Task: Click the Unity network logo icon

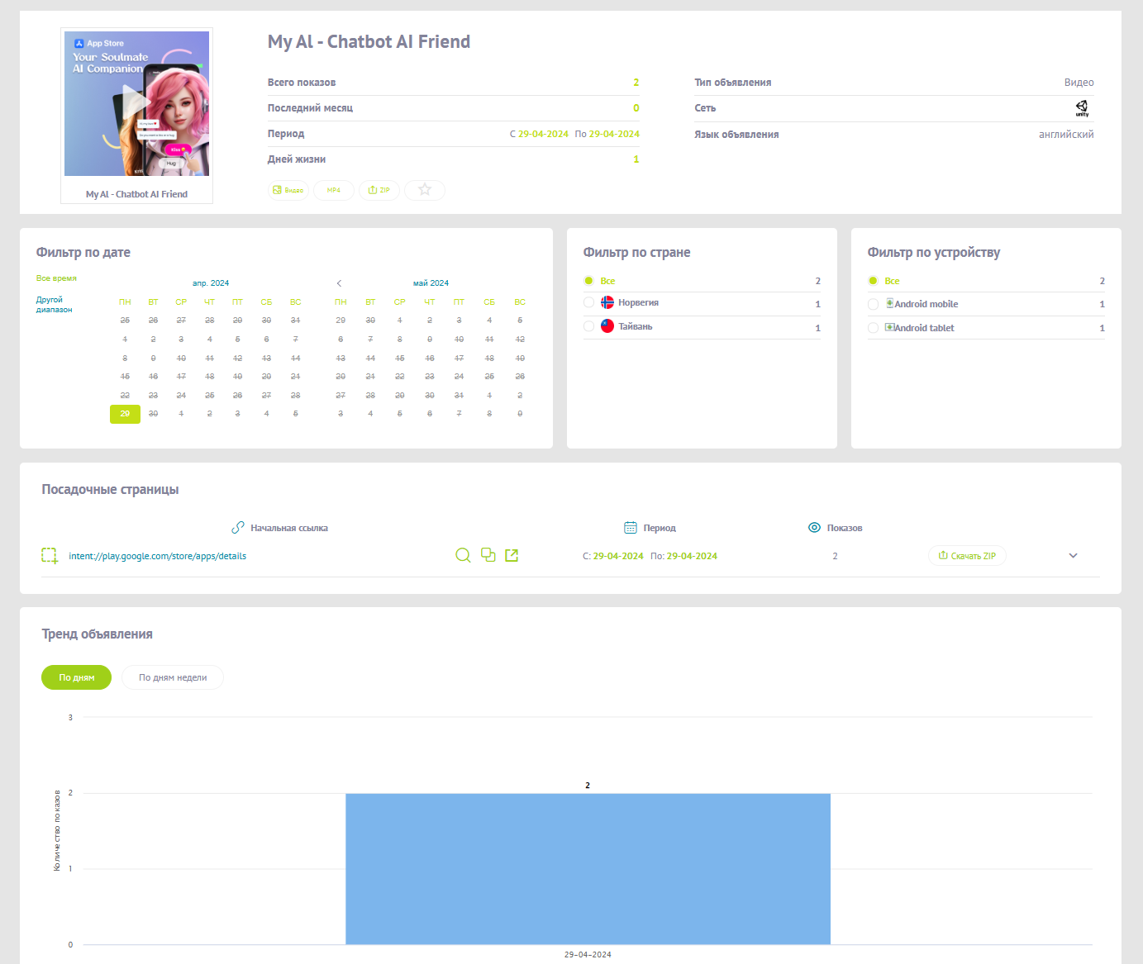Action: point(1081,108)
